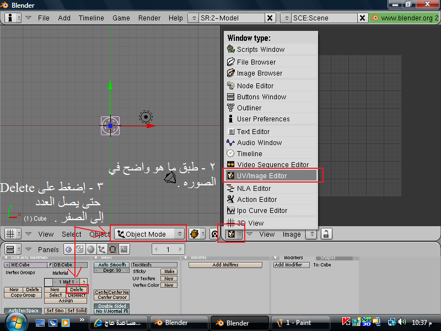Screen dimensions: 441x331
Task: Toggle the No V.Normal Flip option
Action: 112,311
